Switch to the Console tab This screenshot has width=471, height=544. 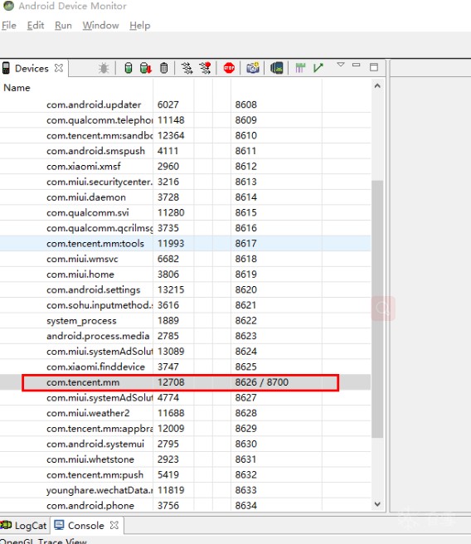(85, 526)
